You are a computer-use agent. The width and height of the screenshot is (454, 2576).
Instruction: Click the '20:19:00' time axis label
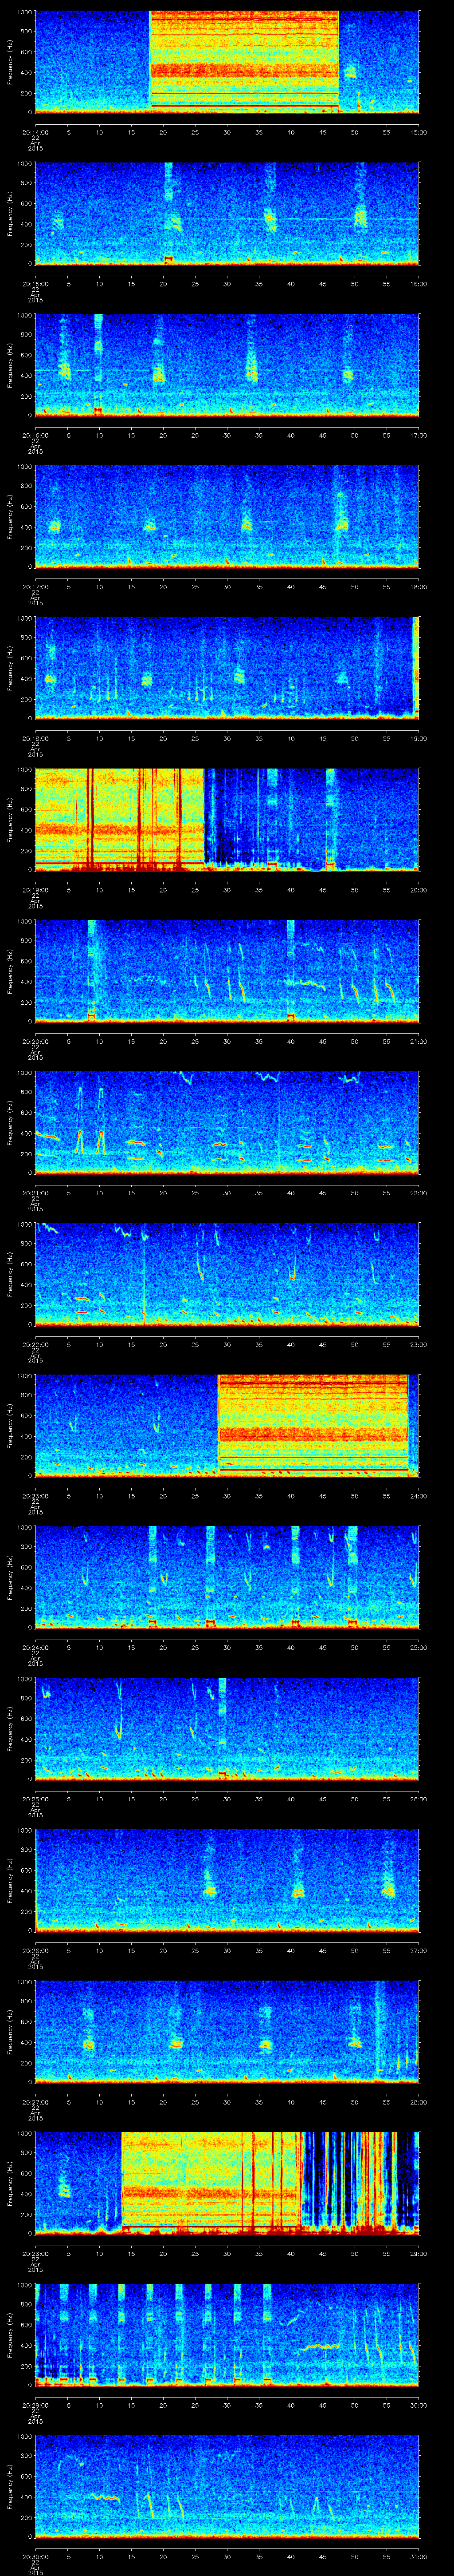[35, 890]
